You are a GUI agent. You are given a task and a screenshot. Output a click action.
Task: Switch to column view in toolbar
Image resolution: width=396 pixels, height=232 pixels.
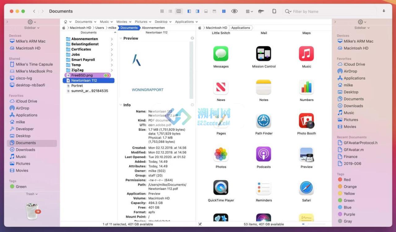(179, 11)
